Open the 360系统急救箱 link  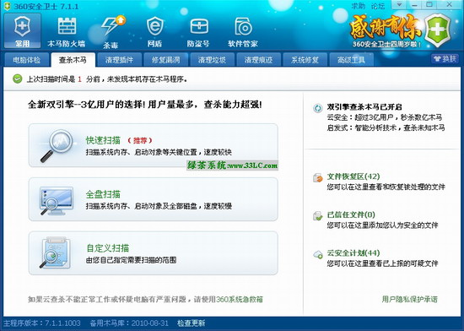(x=240, y=299)
